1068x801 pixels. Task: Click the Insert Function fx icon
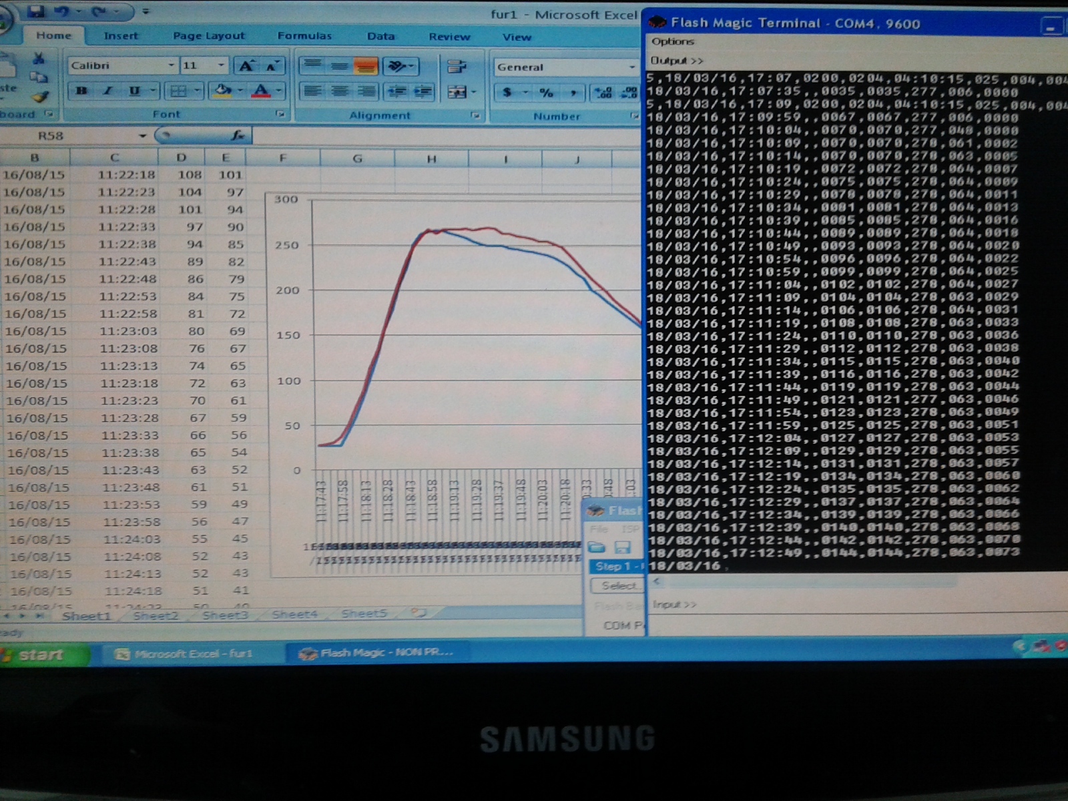(237, 136)
